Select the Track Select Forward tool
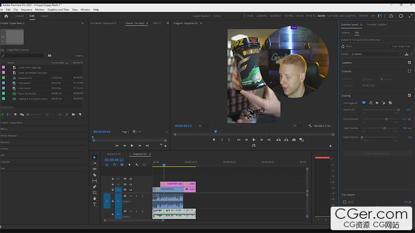The width and height of the screenshot is (415, 233). click(x=94, y=163)
